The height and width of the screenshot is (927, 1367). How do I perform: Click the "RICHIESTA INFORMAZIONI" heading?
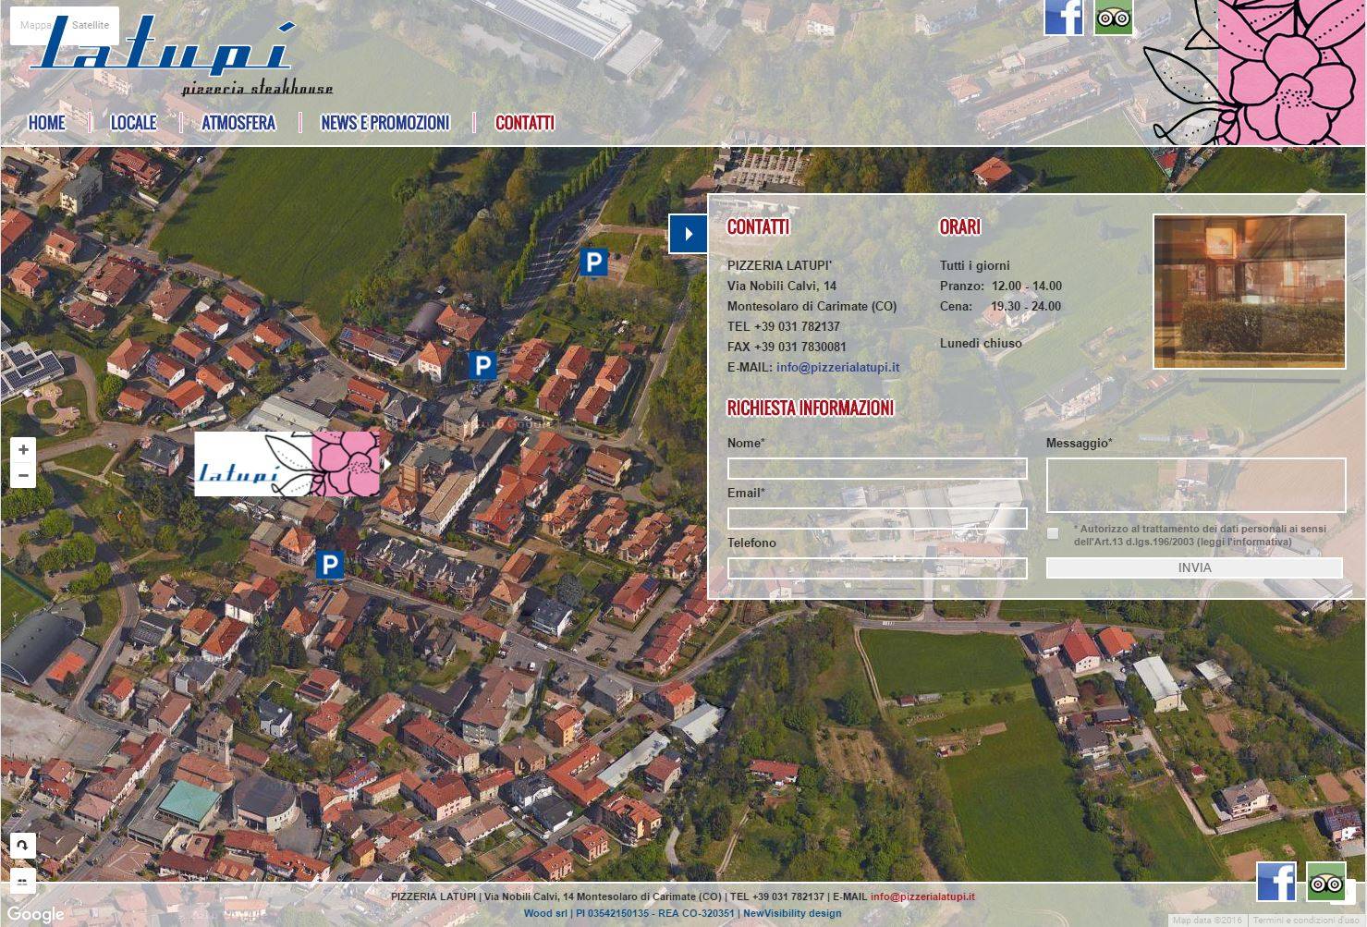[x=811, y=408]
